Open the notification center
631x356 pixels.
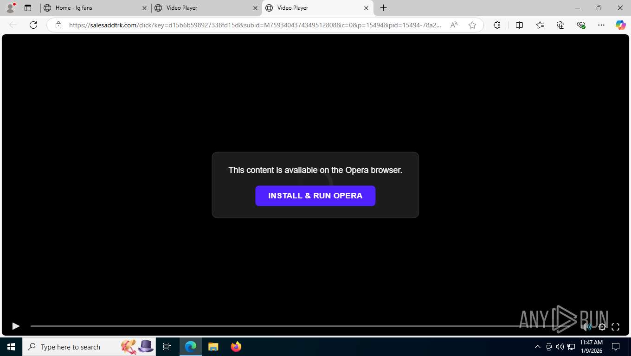pos(616,347)
